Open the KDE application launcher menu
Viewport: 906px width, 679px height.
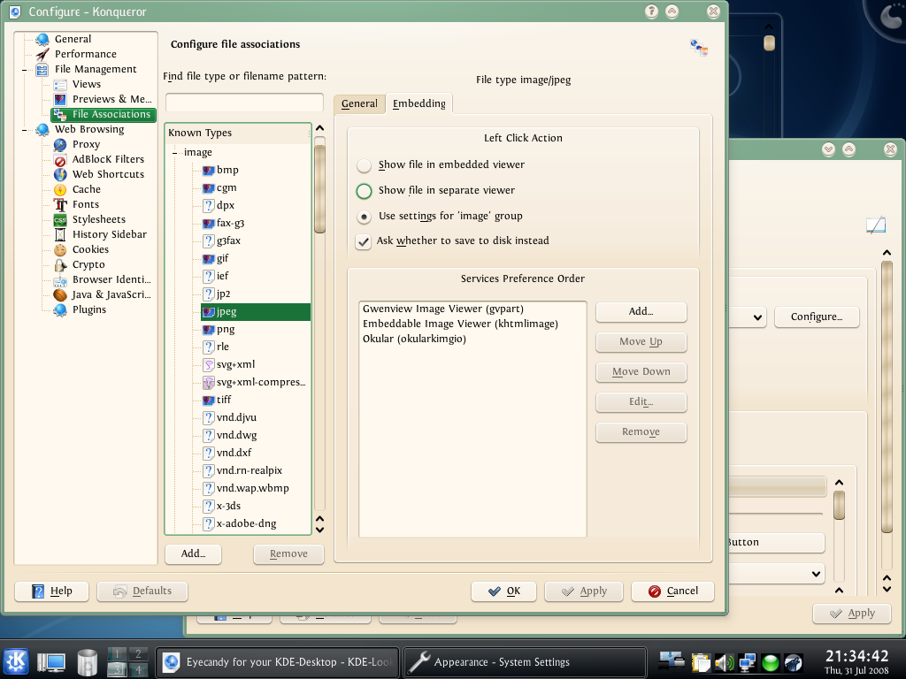[16, 661]
